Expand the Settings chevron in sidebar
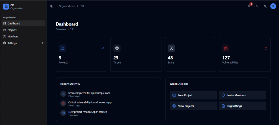The width and height of the screenshot is (279, 125). [42, 43]
